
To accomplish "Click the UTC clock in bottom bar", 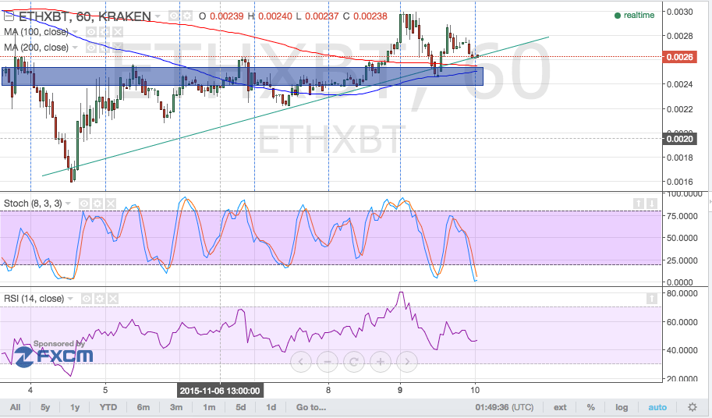I will tap(504, 407).
